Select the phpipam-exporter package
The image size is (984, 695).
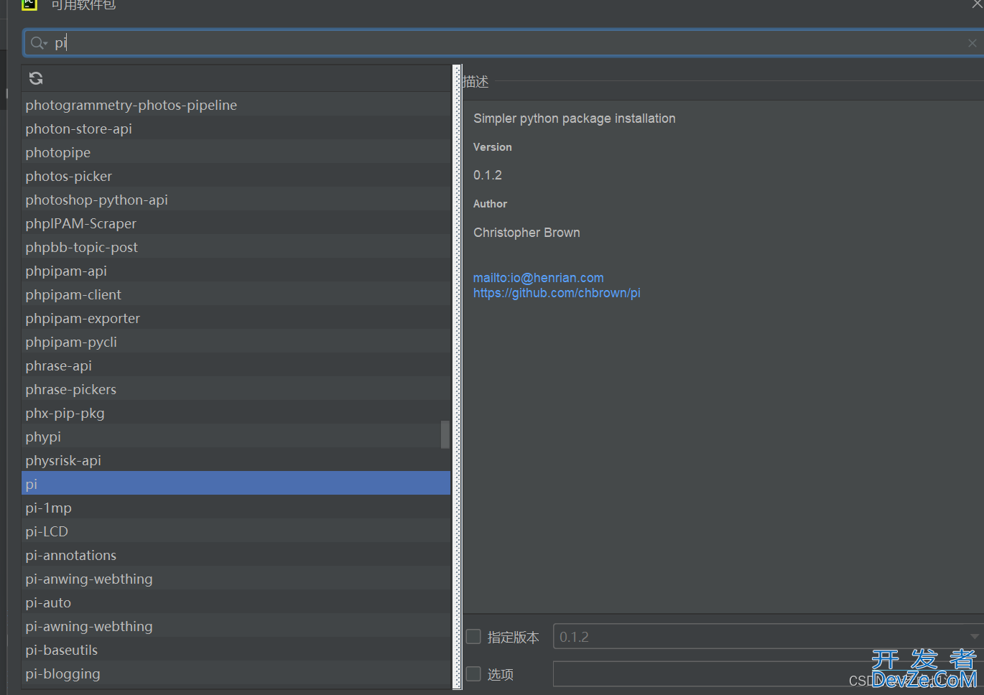pos(236,318)
